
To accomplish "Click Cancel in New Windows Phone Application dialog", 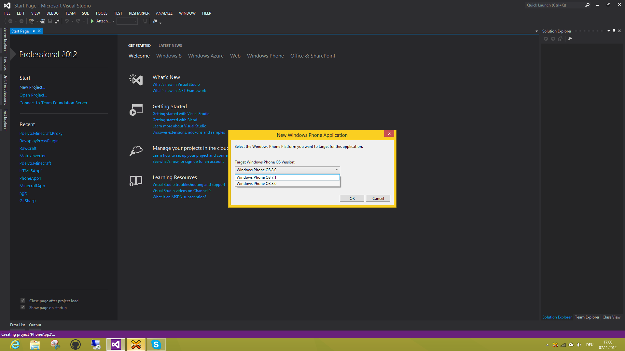I will (x=378, y=198).
